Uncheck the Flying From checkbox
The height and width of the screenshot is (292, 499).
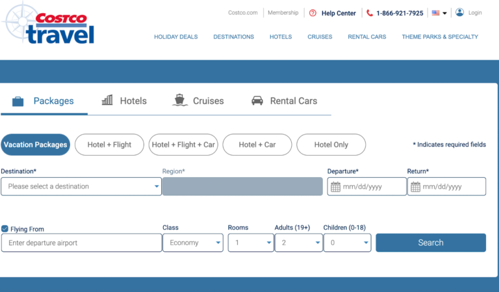tap(5, 229)
